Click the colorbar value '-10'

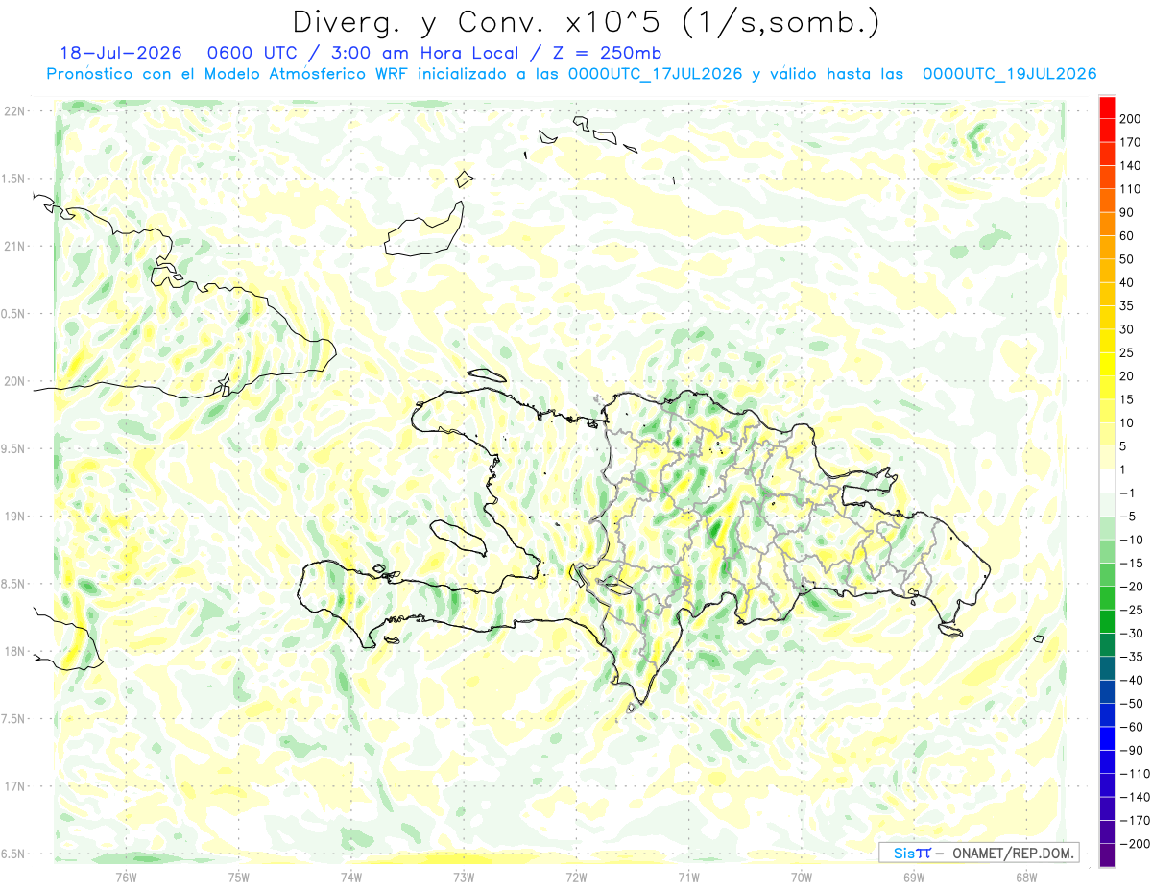(1132, 541)
